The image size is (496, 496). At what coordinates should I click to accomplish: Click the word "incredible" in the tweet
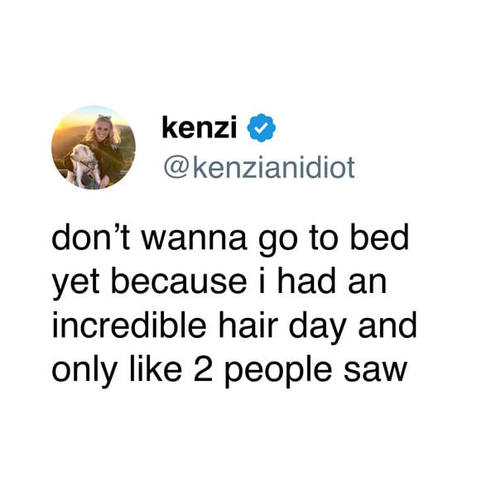[129, 325]
